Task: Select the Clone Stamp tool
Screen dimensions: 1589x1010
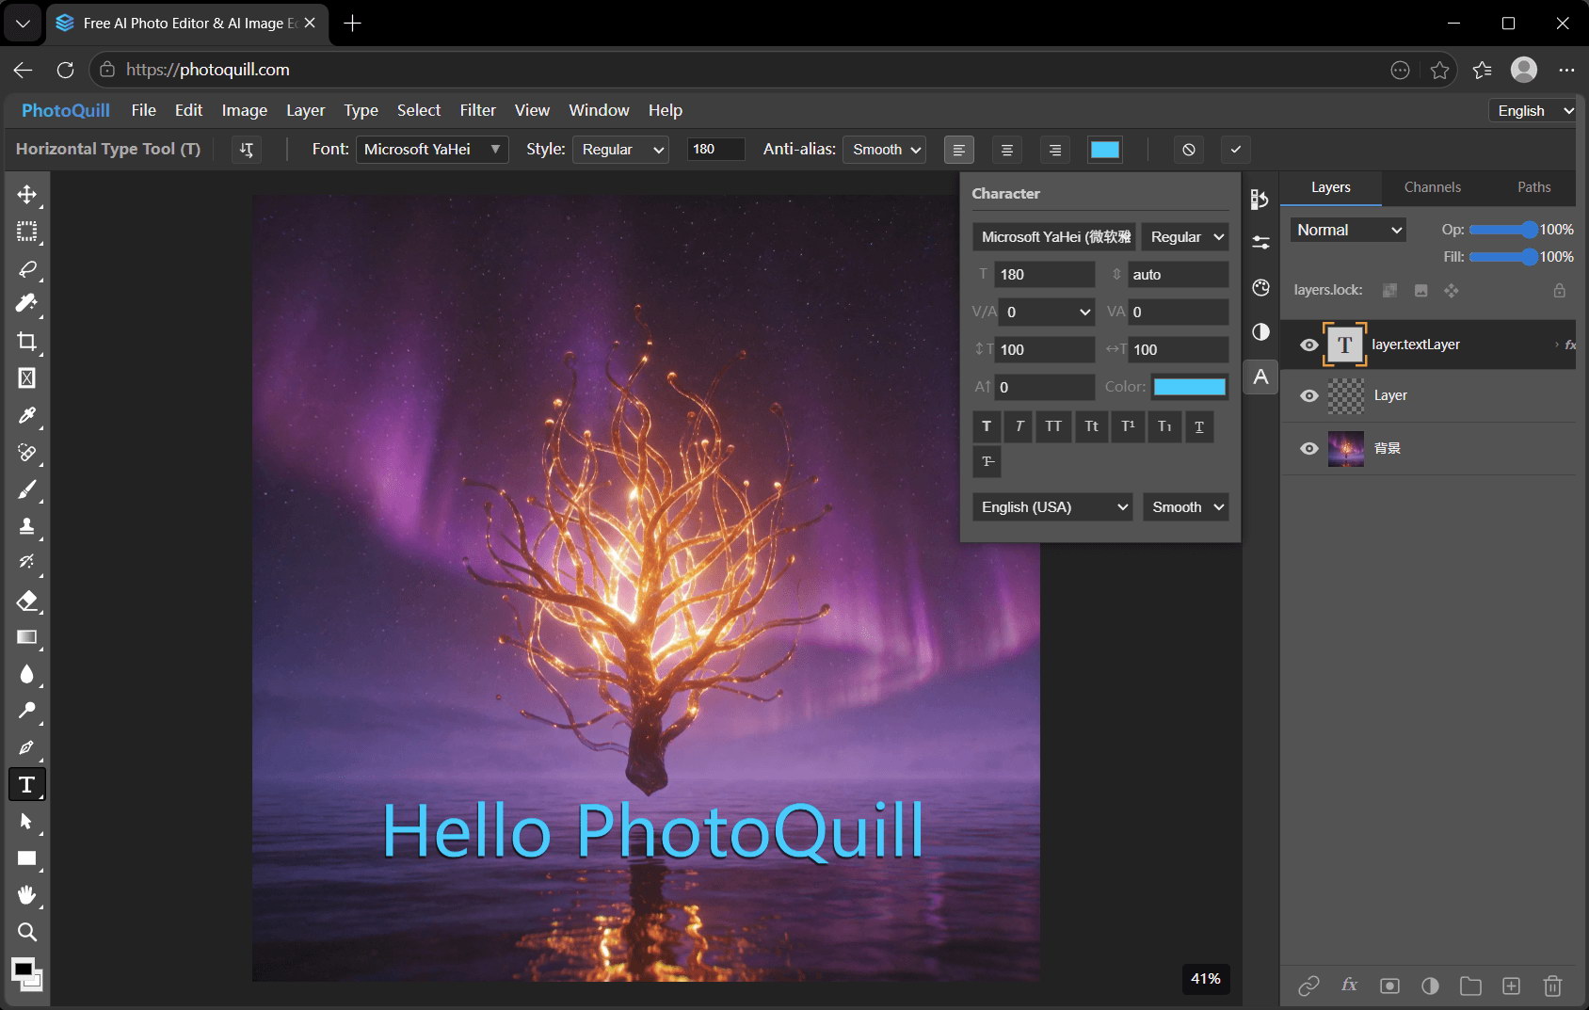Action: coord(26,526)
